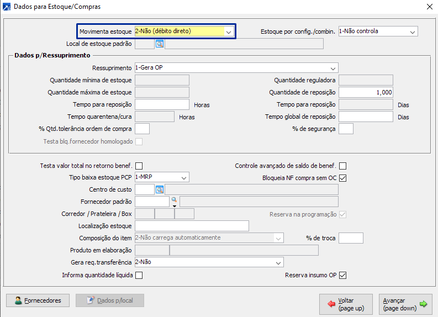Close the Dados para Estoque/Compras window

430,7
